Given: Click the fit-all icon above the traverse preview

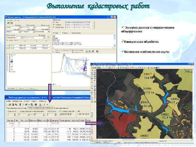Looking at the screenshot, I should [93, 51].
